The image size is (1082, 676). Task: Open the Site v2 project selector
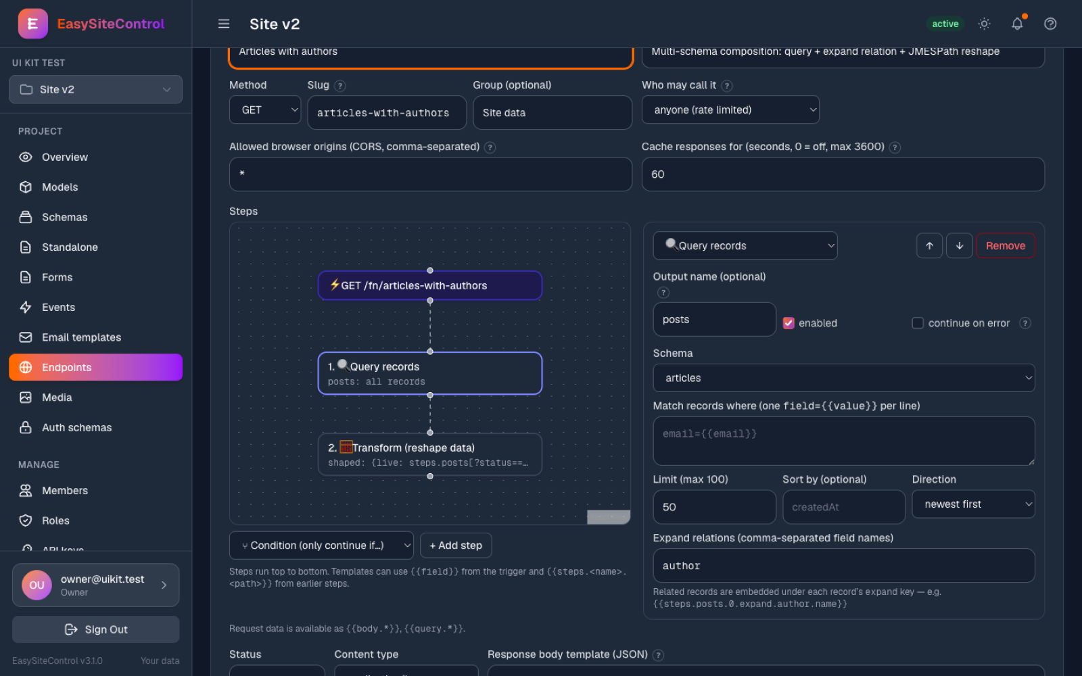coord(95,89)
